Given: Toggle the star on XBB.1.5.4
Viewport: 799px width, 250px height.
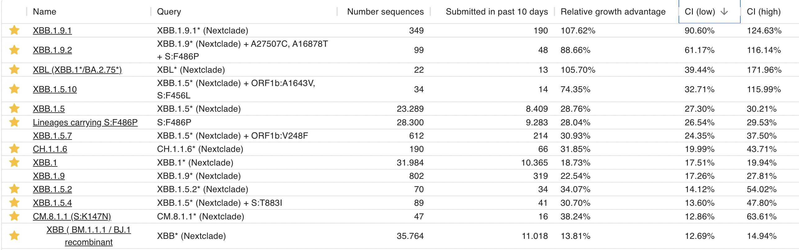Looking at the screenshot, I should pyautogui.click(x=14, y=203).
